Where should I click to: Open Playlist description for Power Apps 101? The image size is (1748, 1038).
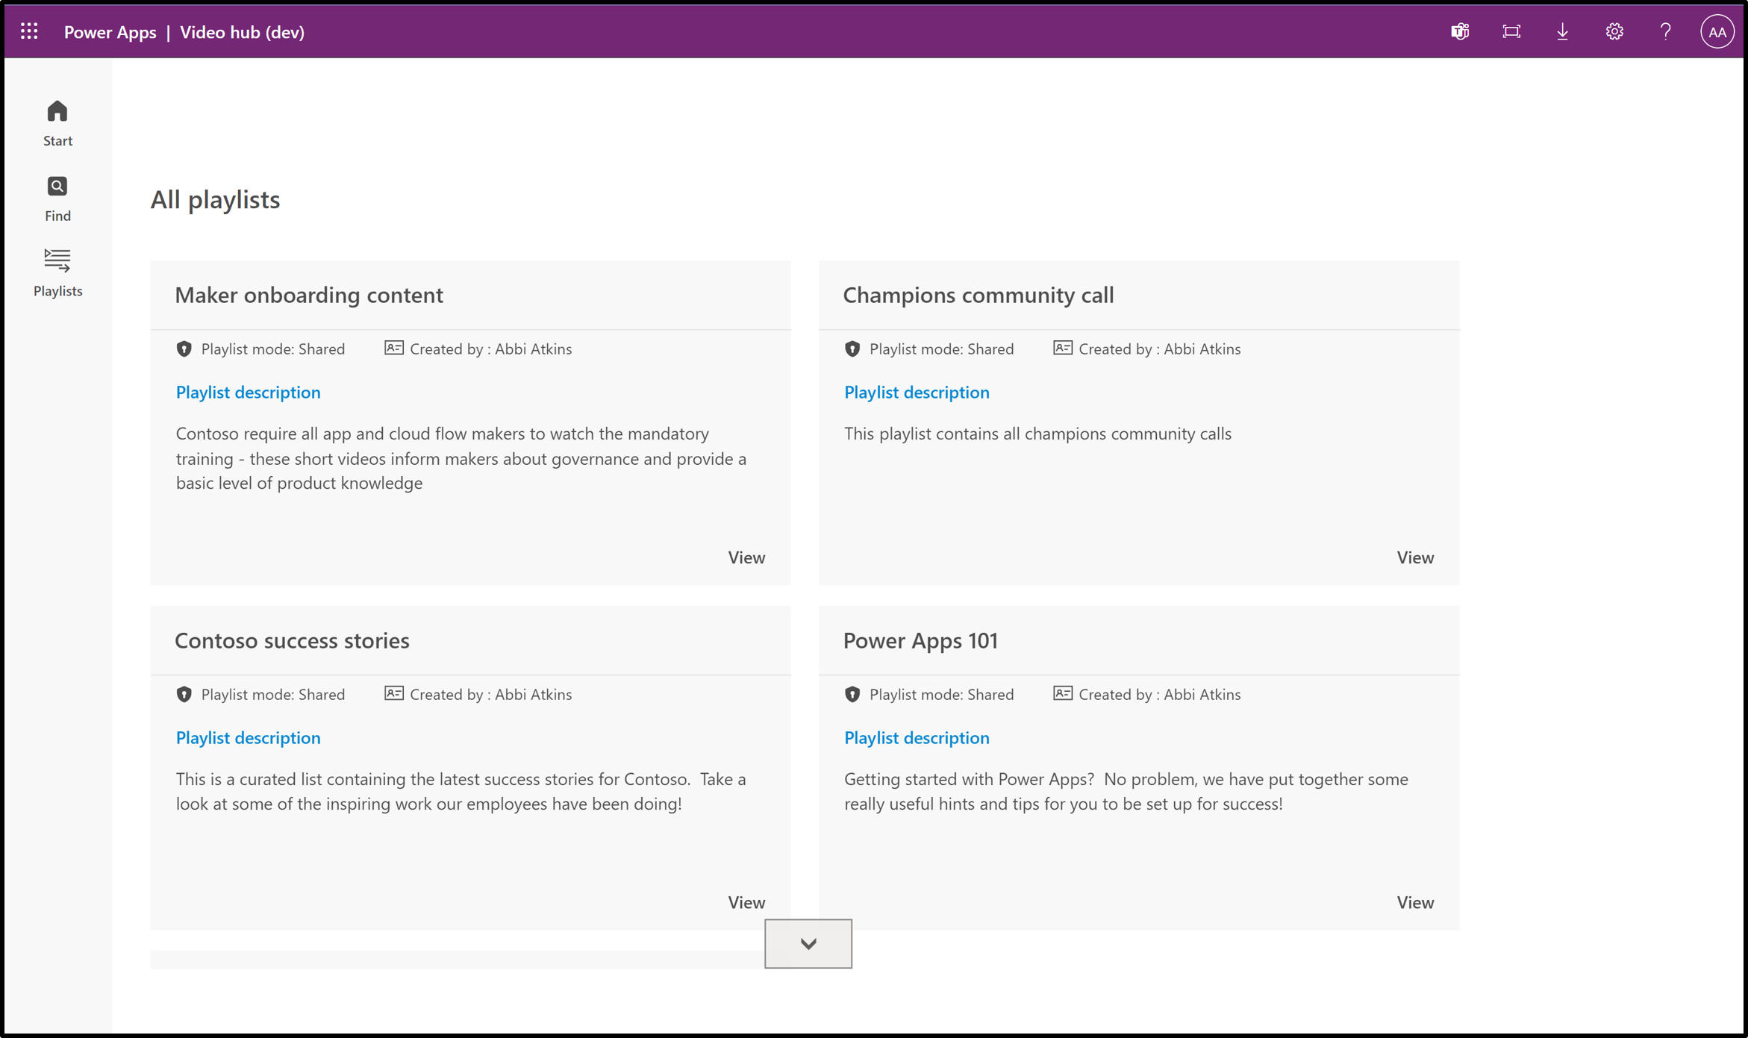tap(917, 738)
